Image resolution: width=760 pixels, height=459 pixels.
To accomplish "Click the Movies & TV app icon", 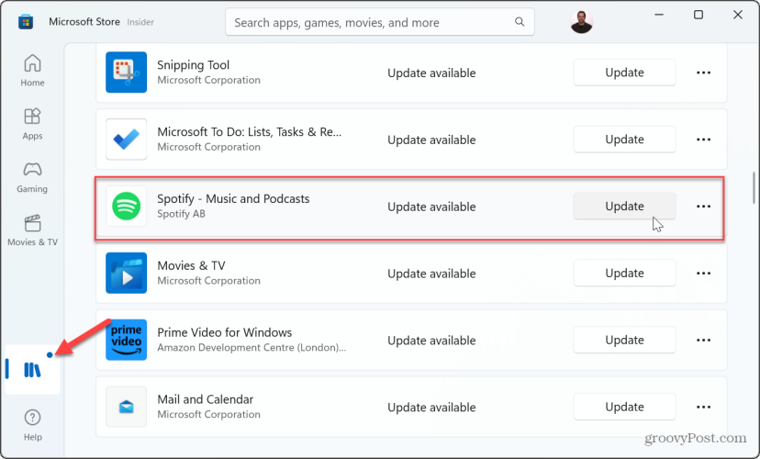I will pyautogui.click(x=126, y=273).
